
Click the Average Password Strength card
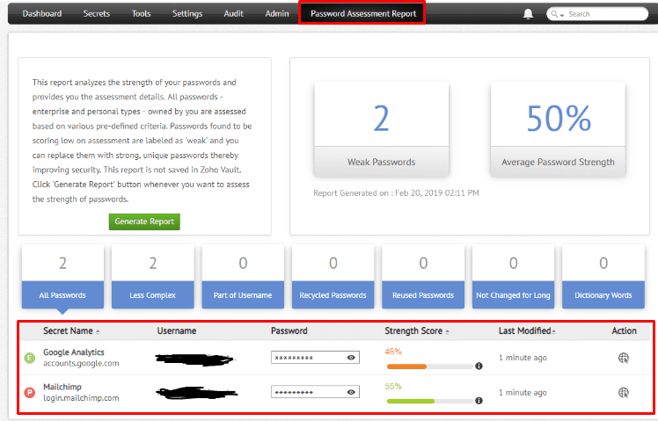pos(558,129)
